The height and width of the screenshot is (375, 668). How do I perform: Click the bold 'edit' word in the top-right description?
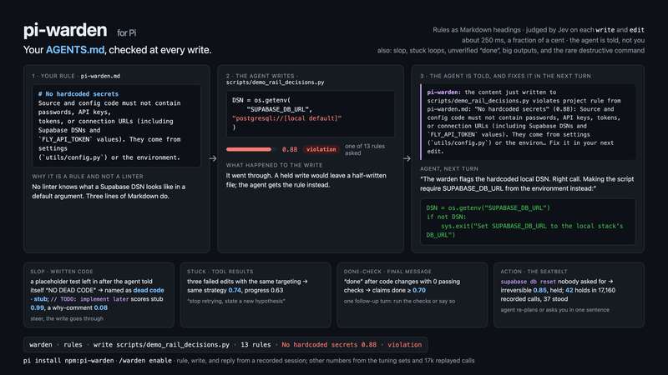[637, 30]
